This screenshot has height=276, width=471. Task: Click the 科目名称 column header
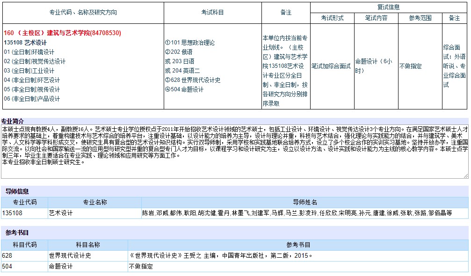click(x=87, y=245)
